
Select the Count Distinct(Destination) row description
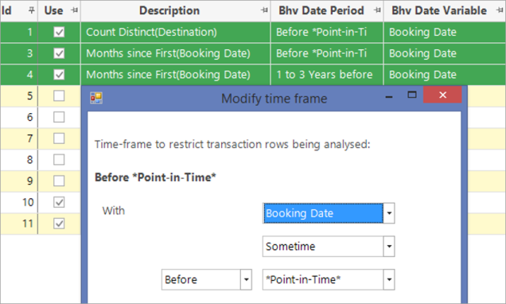point(151,32)
